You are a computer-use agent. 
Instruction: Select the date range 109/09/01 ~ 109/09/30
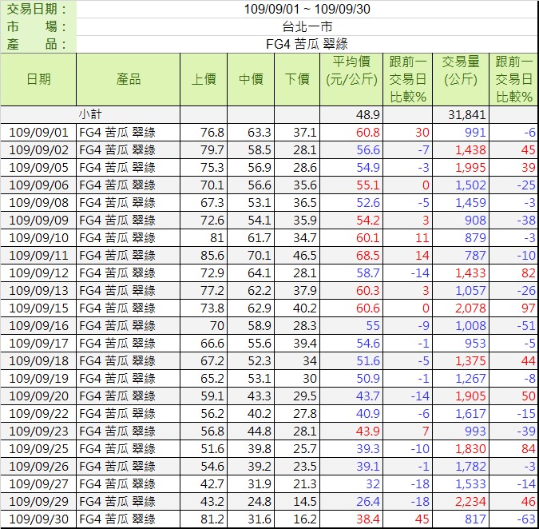pyautogui.click(x=306, y=10)
